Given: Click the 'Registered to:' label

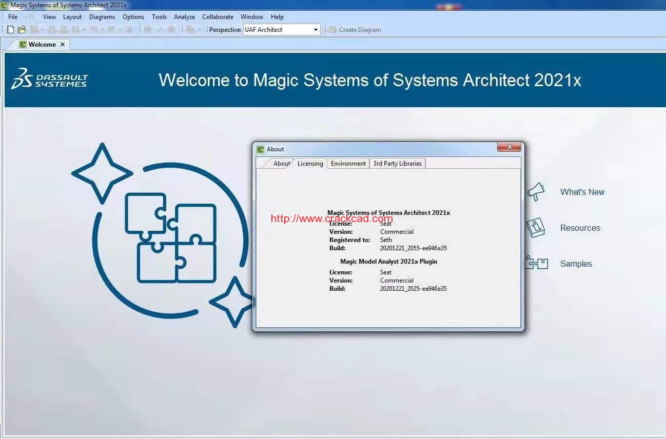Looking at the screenshot, I should point(350,240).
